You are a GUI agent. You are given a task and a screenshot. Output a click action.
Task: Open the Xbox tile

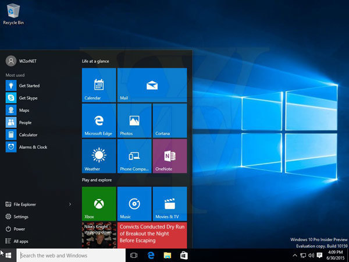click(x=99, y=203)
